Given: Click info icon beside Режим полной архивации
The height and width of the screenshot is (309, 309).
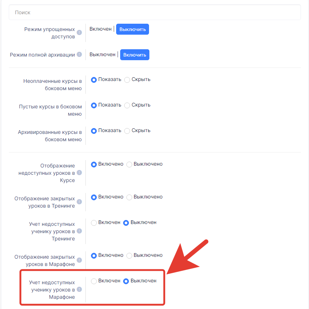Looking at the screenshot, I should coord(79,54).
